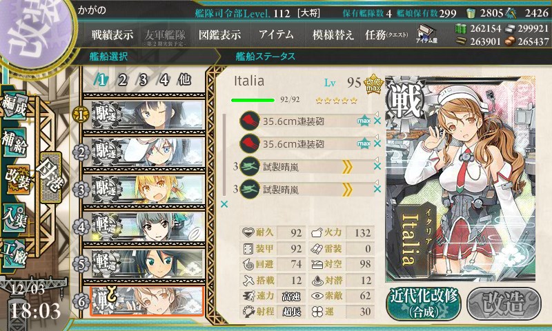Select fleet tab 2
Screen dimensions: 552x331
tap(122, 80)
